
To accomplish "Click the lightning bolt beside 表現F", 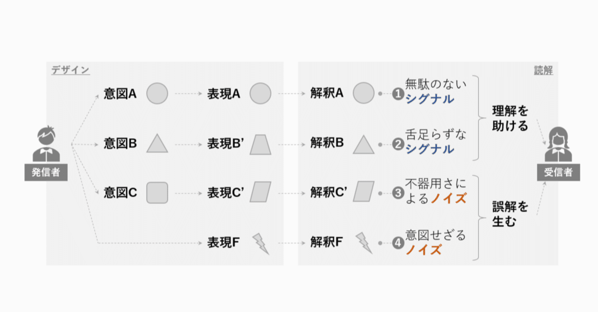I will tap(261, 243).
